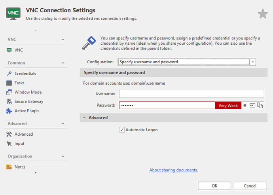Viewport: 273px width, 195px height.
Task: Open the Tasks settings page
Action: click(19, 83)
